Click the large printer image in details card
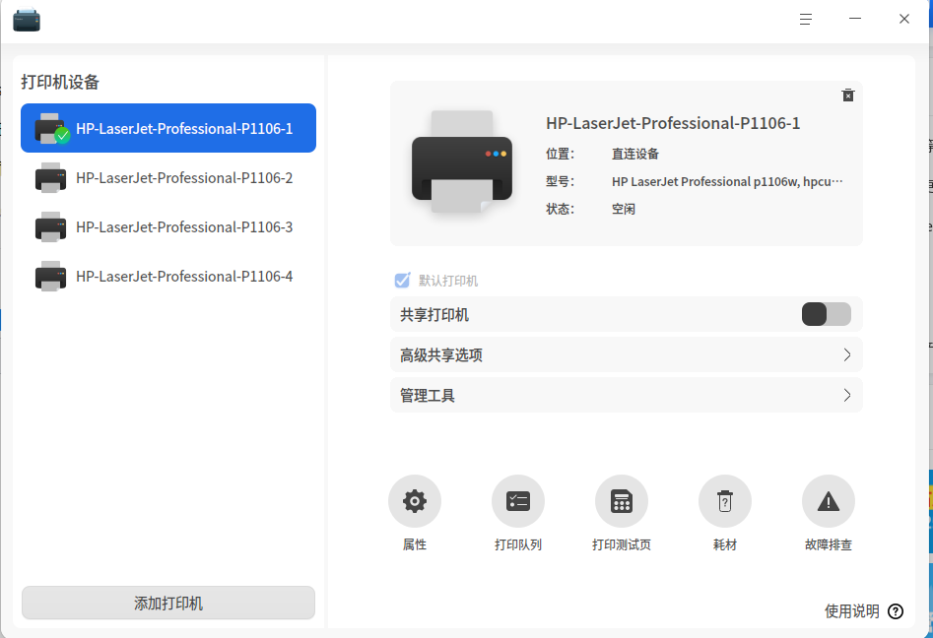Screen dimensions: 933x638 tap(462, 162)
